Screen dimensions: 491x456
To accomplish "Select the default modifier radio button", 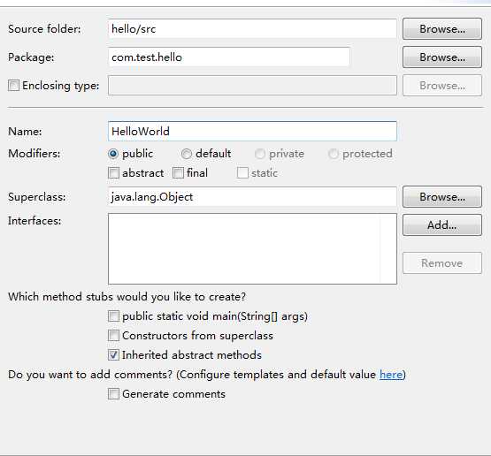I will click(x=187, y=154).
